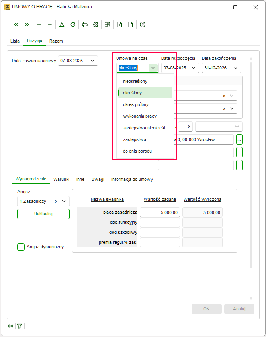Click the dod.szkodliwy value input field
The width and height of the screenshot is (266, 337).
[x=160, y=232]
